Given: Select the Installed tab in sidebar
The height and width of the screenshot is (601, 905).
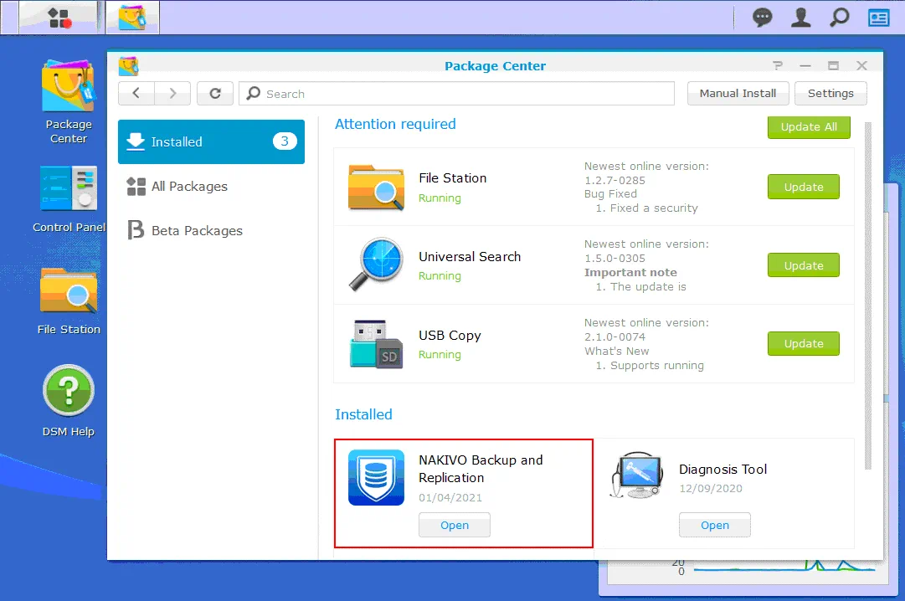Looking at the screenshot, I should (211, 141).
